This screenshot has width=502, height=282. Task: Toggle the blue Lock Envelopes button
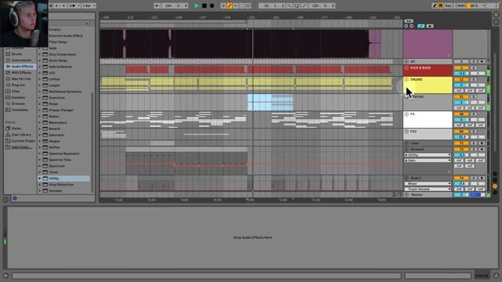(421, 26)
